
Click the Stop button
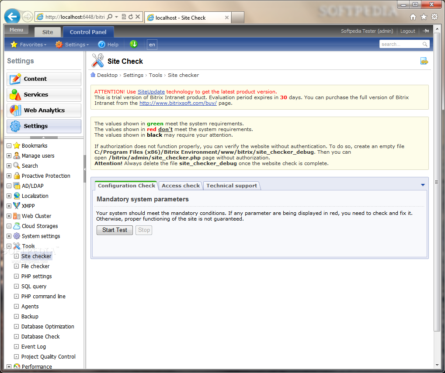point(144,230)
